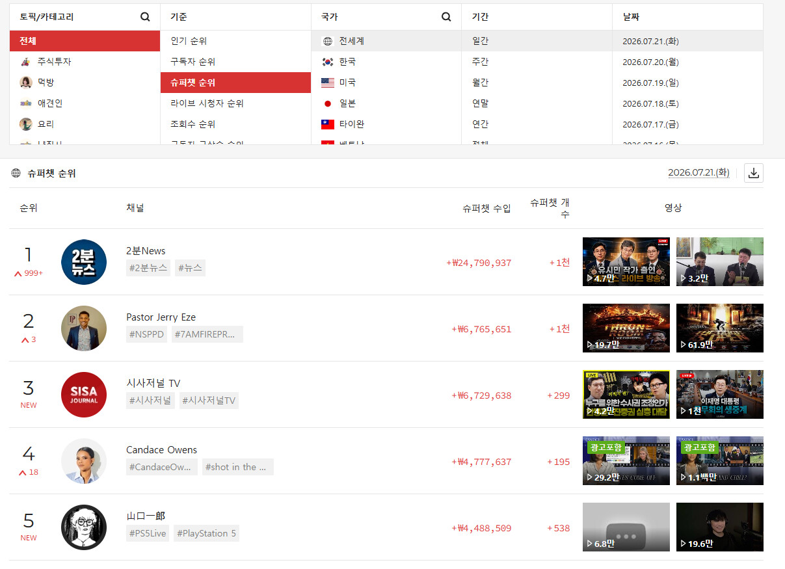Open 2분News video thumbnail with 3.2만 views
785x569 pixels.
pyautogui.click(x=720, y=261)
